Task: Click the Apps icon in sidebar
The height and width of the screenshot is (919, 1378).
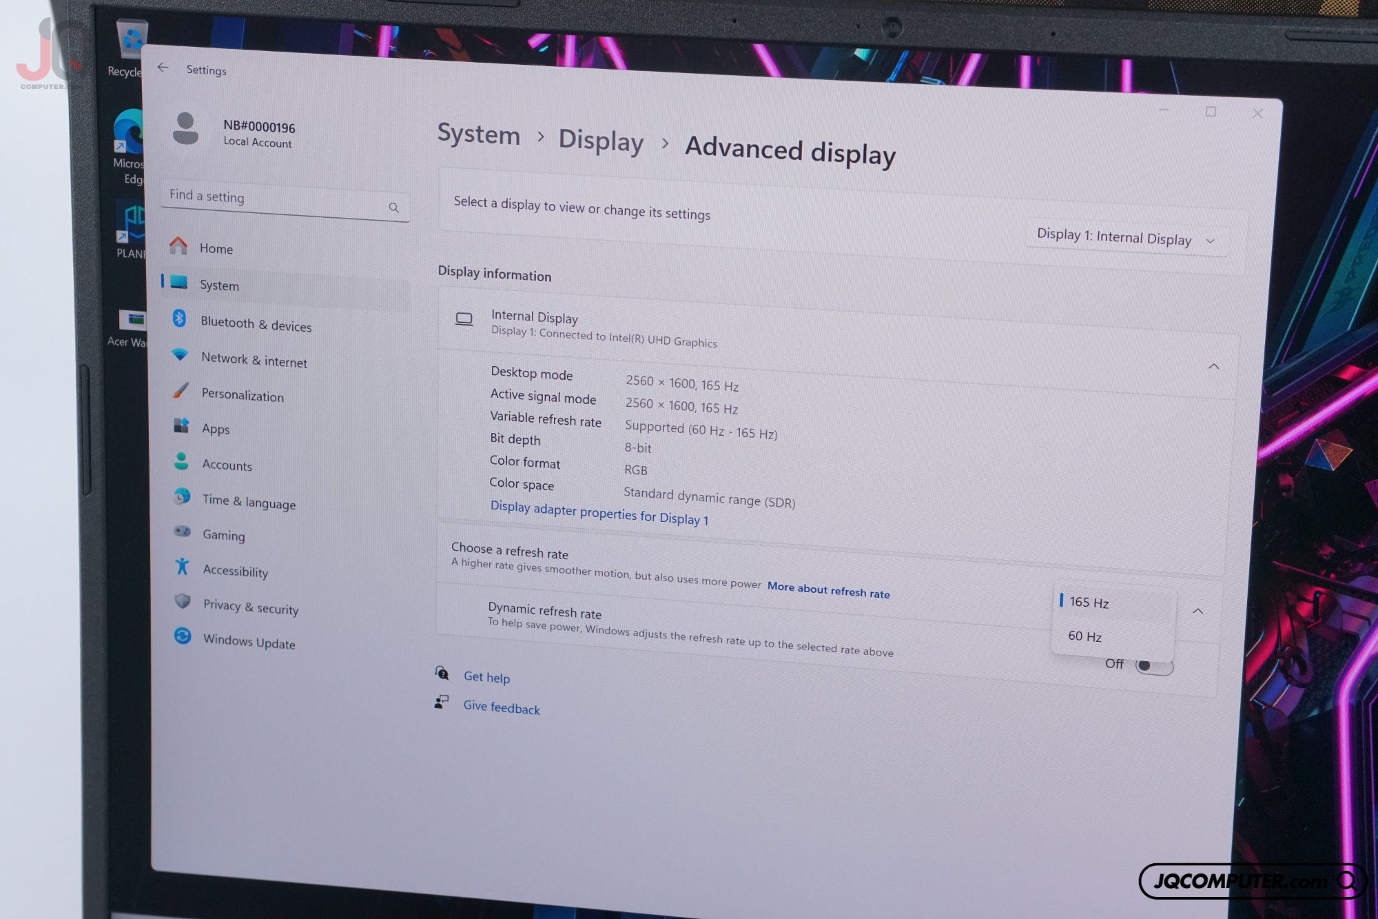Action: 181,425
